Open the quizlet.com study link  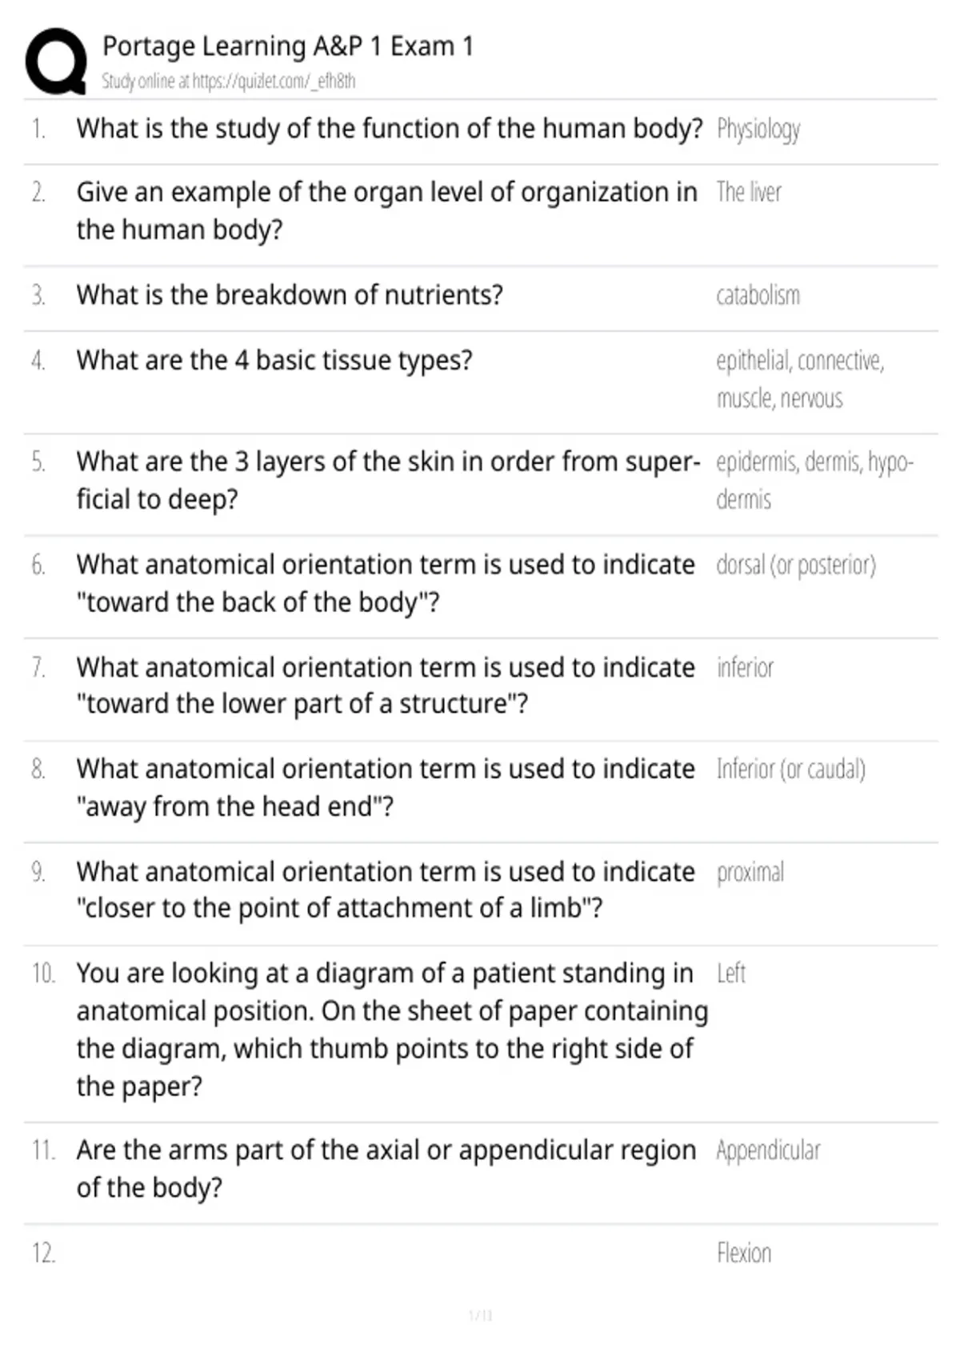(229, 81)
